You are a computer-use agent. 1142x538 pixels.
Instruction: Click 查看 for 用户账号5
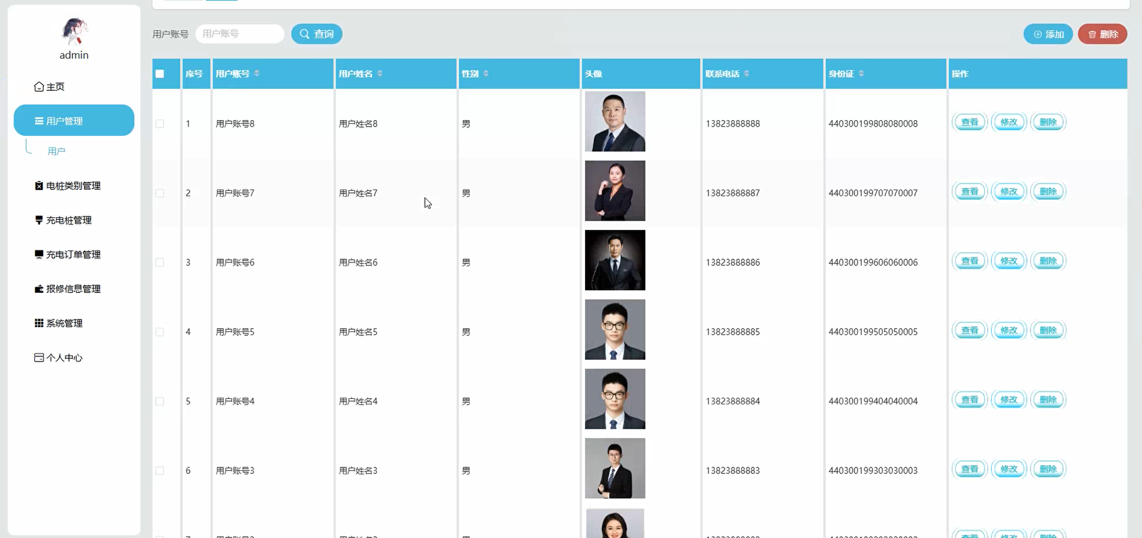[x=970, y=330]
